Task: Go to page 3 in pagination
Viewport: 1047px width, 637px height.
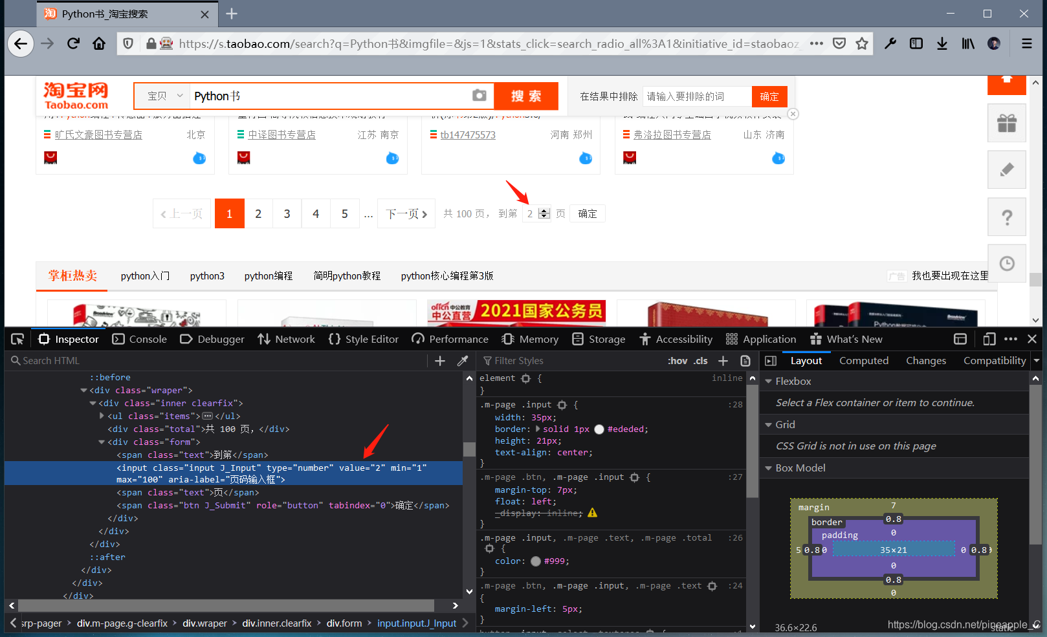Action: 287,213
